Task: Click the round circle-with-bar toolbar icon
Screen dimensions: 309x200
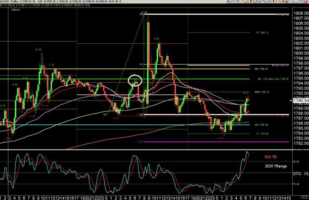Action: 256,1
